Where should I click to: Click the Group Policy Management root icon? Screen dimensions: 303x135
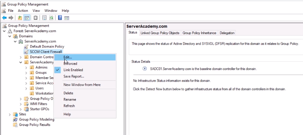click(4, 26)
